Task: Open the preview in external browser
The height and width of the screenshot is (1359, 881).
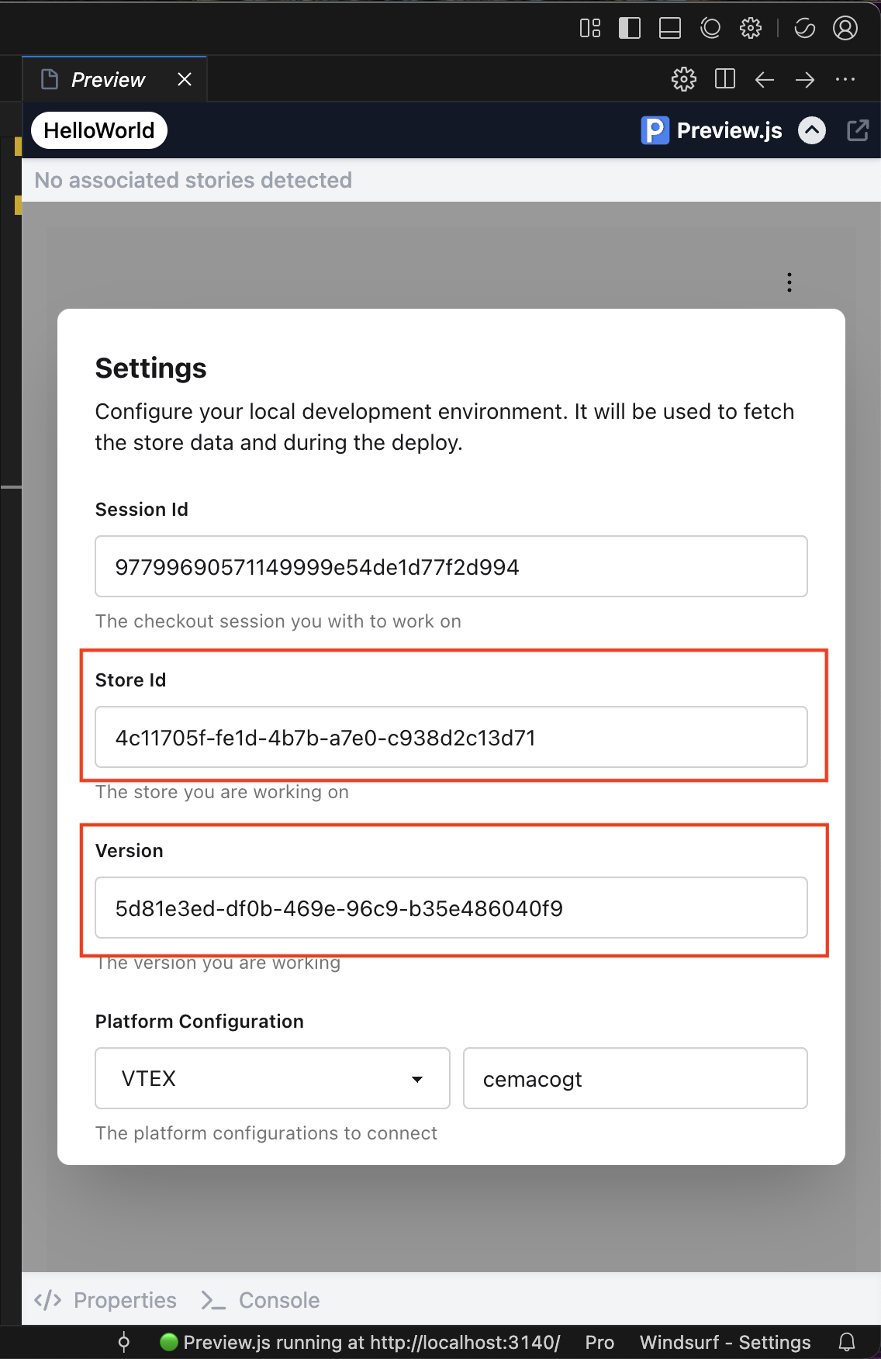Action: (x=858, y=130)
